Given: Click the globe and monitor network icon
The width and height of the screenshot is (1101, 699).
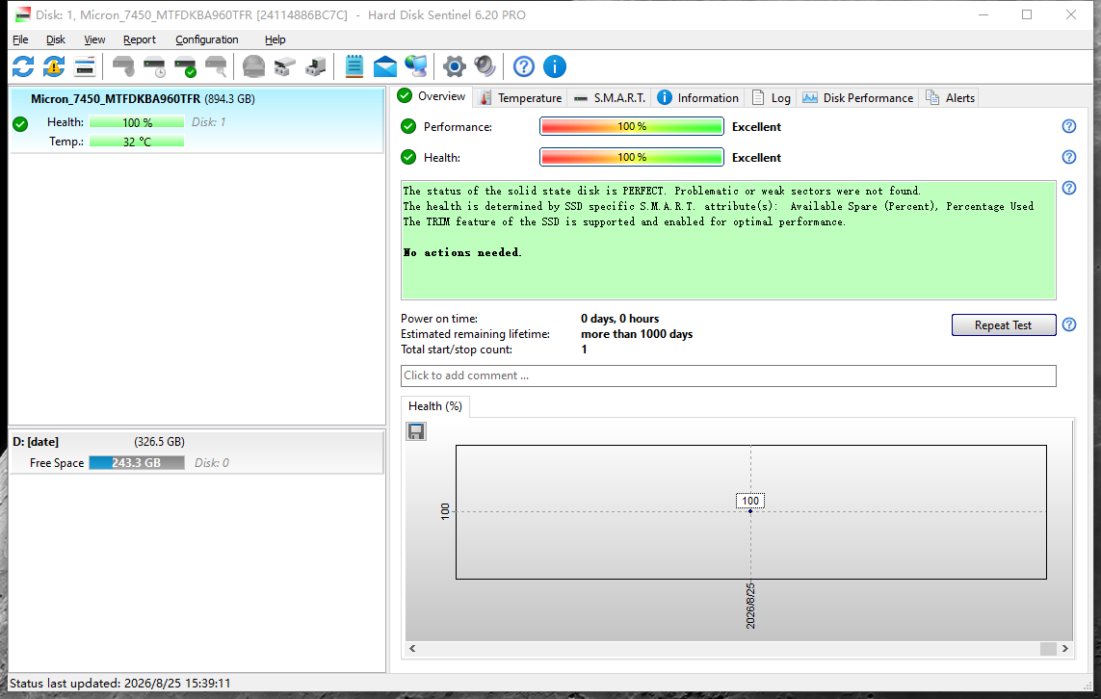Looking at the screenshot, I should pos(416,66).
